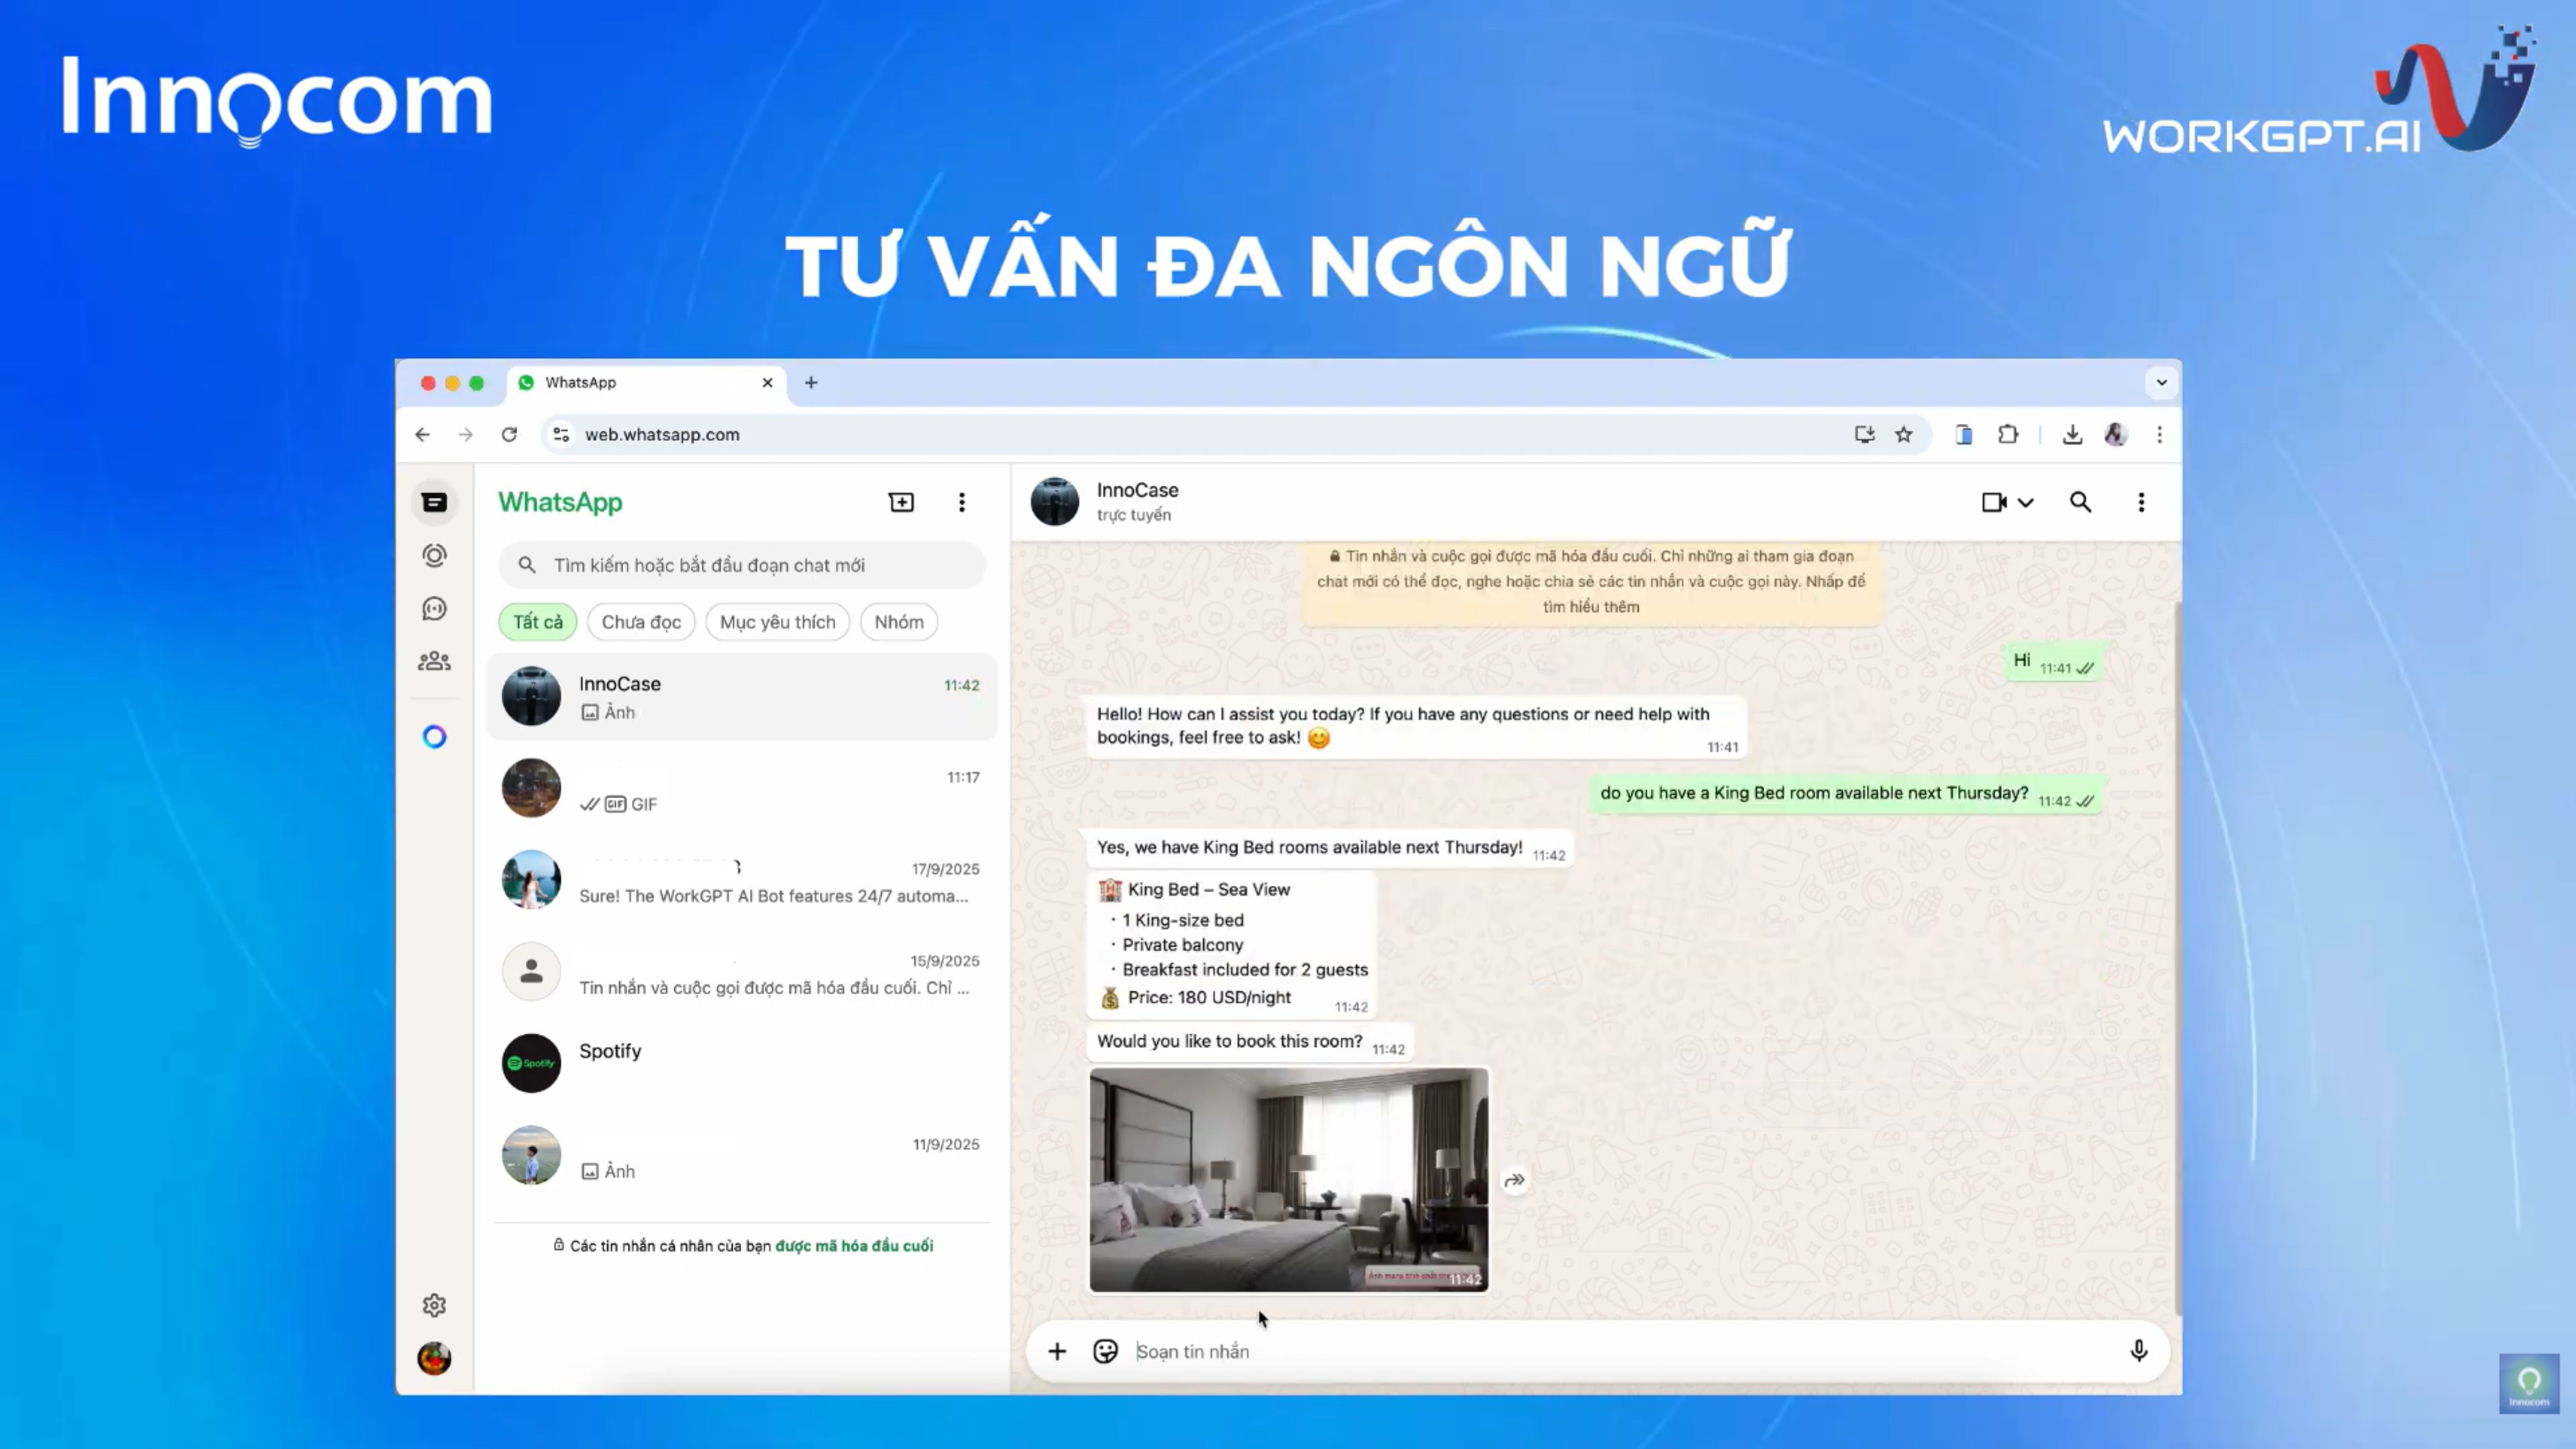View site information for web.whatsapp.com
The width and height of the screenshot is (2576, 1449).
point(560,434)
